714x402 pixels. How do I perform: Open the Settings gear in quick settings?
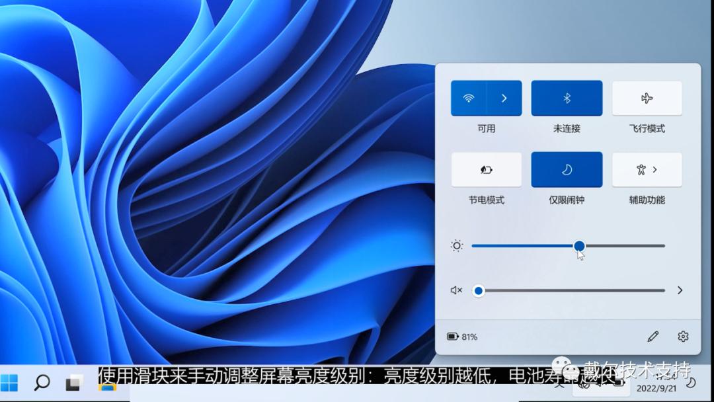click(x=683, y=337)
